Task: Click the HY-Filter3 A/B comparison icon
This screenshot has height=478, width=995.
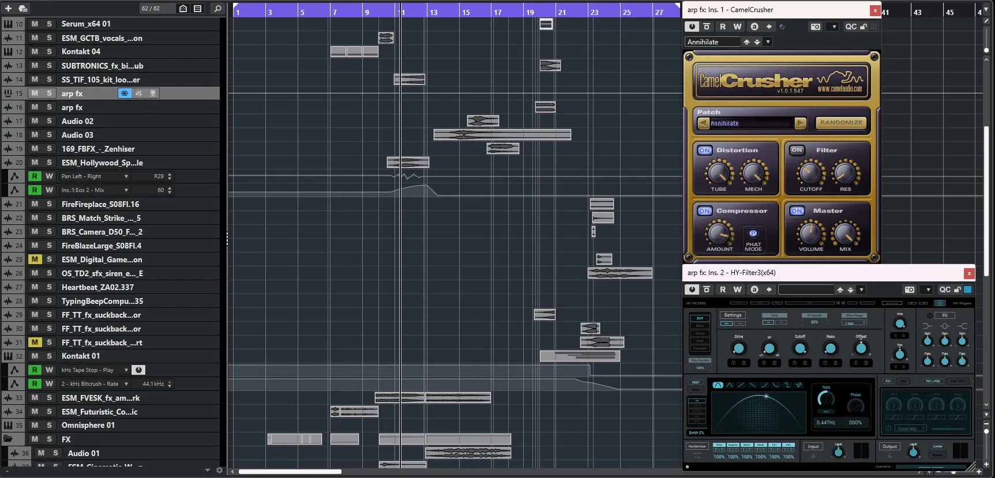Action: click(x=754, y=289)
